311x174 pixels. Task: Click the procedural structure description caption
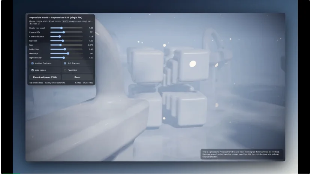242,154
